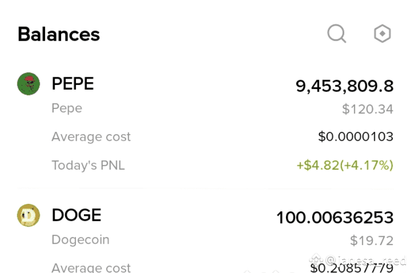Open the search magnifier icon
Viewport: 411px width, 273px height.
(x=337, y=34)
